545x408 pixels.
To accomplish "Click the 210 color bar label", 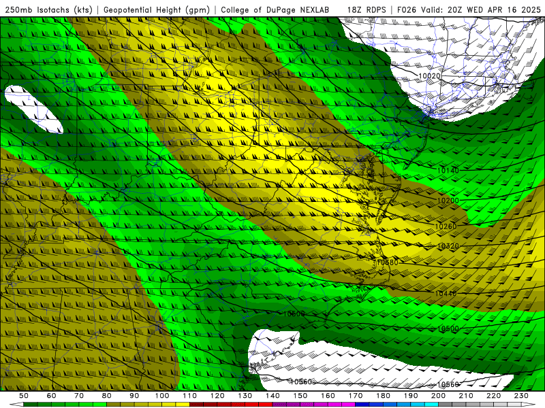I will [466, 396].
